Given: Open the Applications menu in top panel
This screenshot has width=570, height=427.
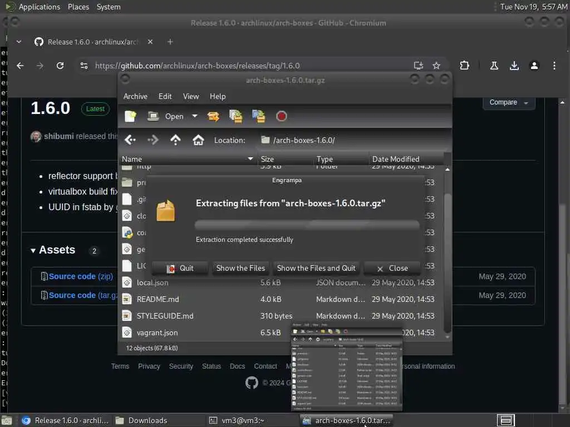Looking at the screenshot, I should [40, 7].
